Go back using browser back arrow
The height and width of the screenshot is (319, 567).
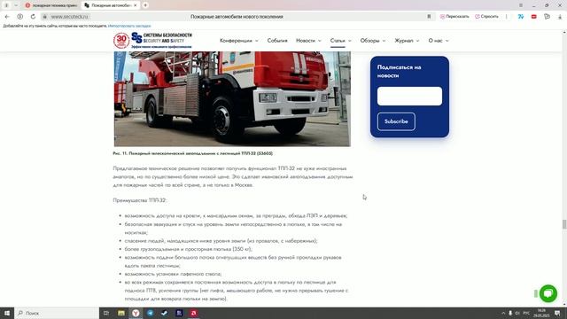click(7, 17)
